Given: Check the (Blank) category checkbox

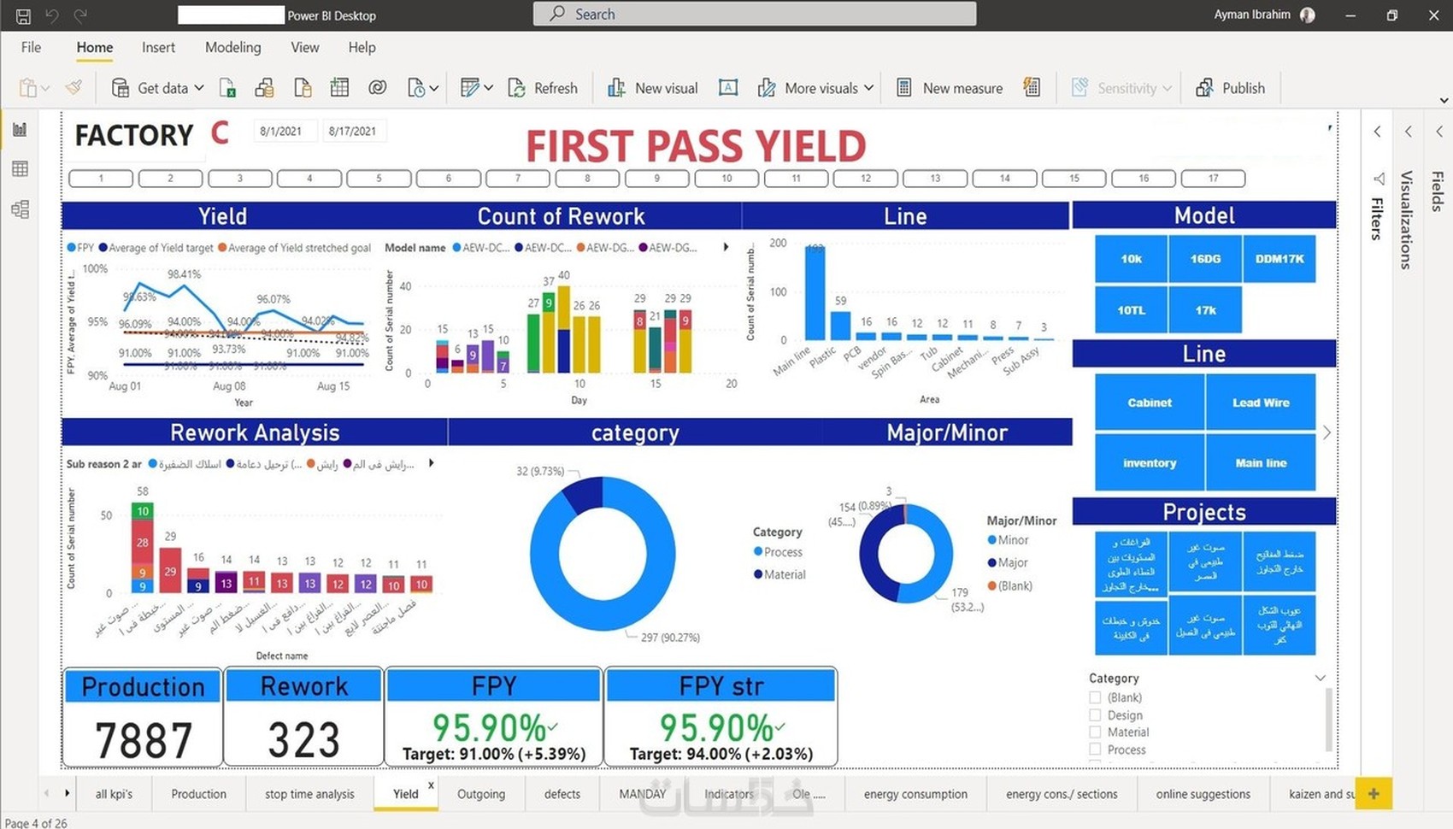Looking at the screenshot, I should (1095, 697).
